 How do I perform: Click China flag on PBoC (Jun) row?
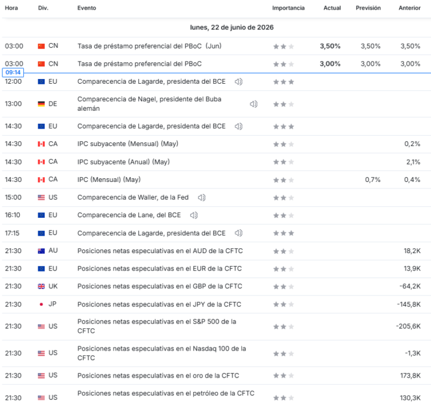pyautogui.click(x=41, y=46)
